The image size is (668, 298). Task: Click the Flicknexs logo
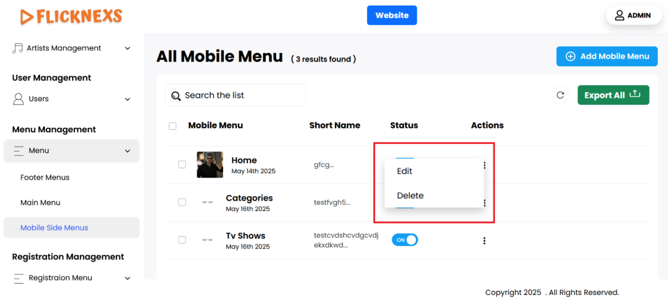click(x=71, y=16)
